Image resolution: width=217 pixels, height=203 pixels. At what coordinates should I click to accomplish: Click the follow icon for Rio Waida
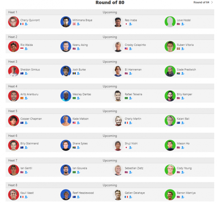[26, 49]
